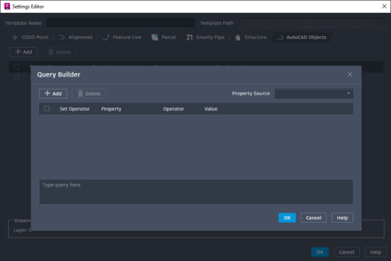This screenshot has height=261, width=391.
Task: Confirm Query Builder with OK
Action: coord(287,218)
